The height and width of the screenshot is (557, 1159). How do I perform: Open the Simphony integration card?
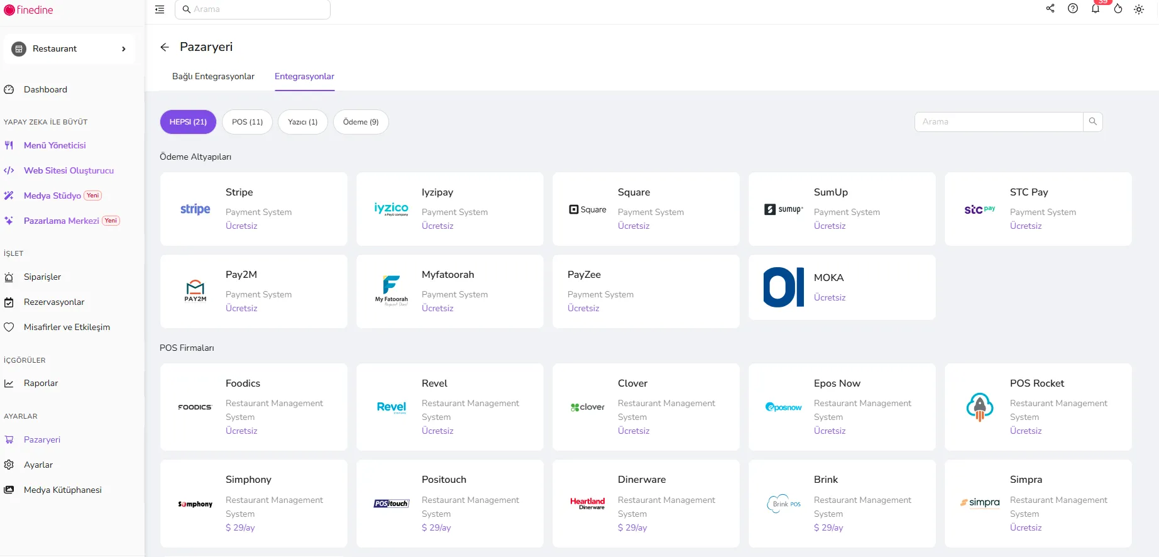[x=254, y=504]
